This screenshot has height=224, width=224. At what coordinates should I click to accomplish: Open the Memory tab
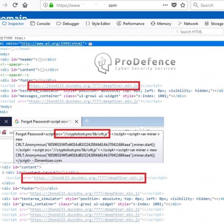point(161,24)
